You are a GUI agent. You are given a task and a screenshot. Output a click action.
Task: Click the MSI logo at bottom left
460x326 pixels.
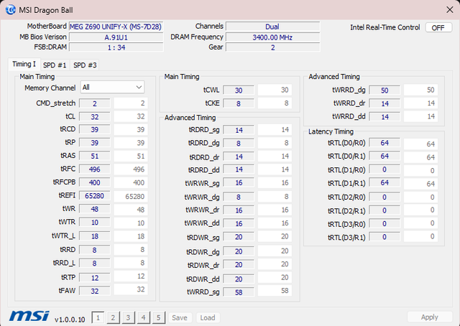(x=29, y=317)
